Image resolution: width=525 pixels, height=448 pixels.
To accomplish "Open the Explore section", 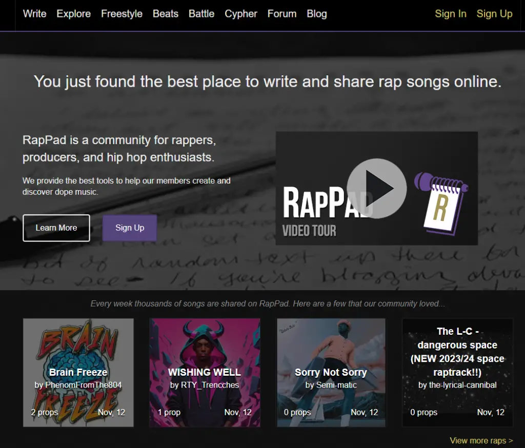I will tap(73, 14).
